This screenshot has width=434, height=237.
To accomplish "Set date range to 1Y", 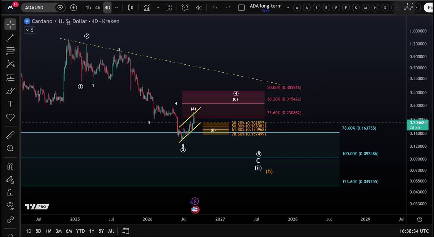I will tap(92, 231).
